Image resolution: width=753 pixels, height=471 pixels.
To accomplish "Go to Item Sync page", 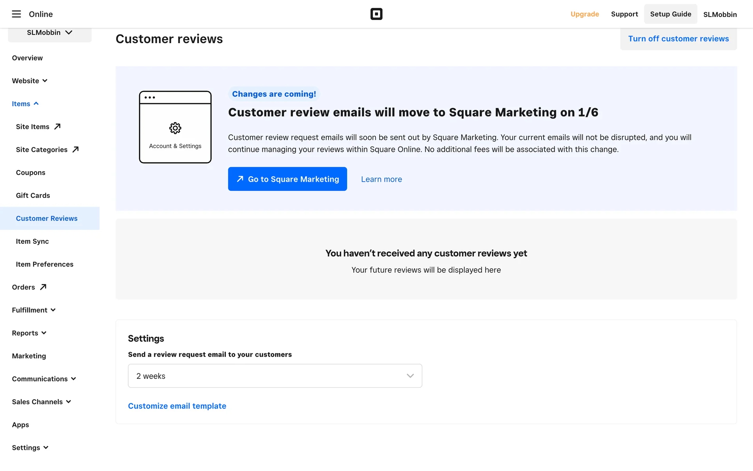I will (32, 241).
